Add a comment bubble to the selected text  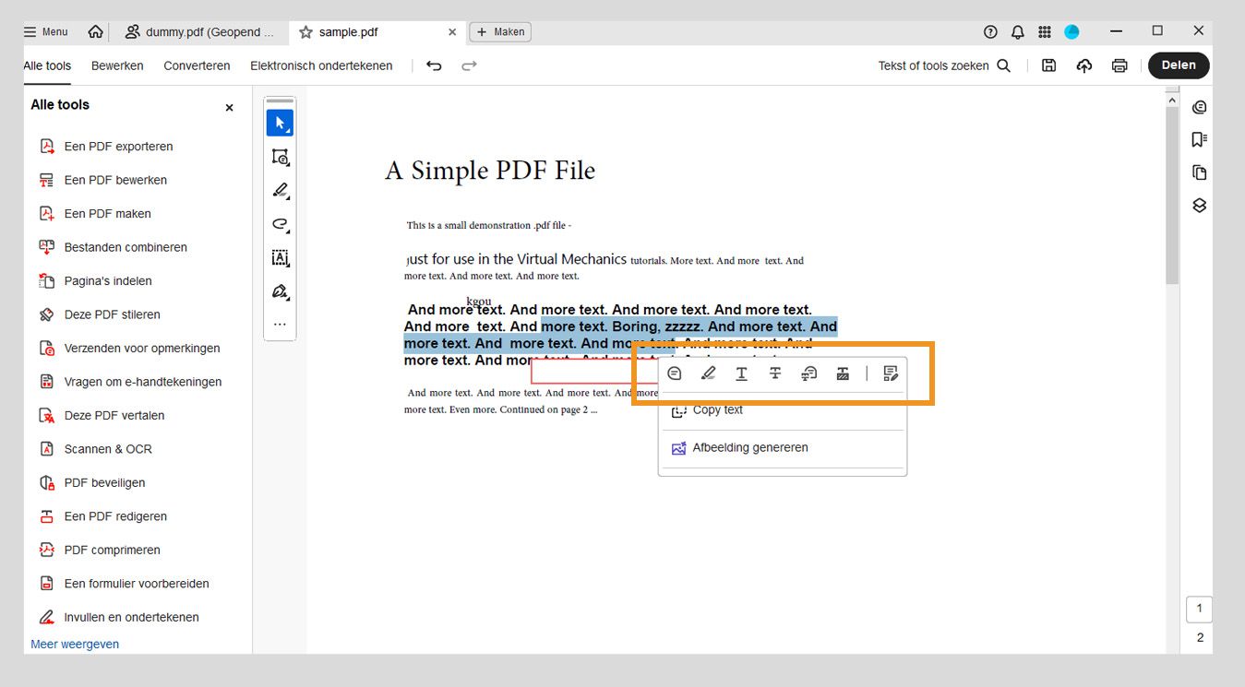675,373
